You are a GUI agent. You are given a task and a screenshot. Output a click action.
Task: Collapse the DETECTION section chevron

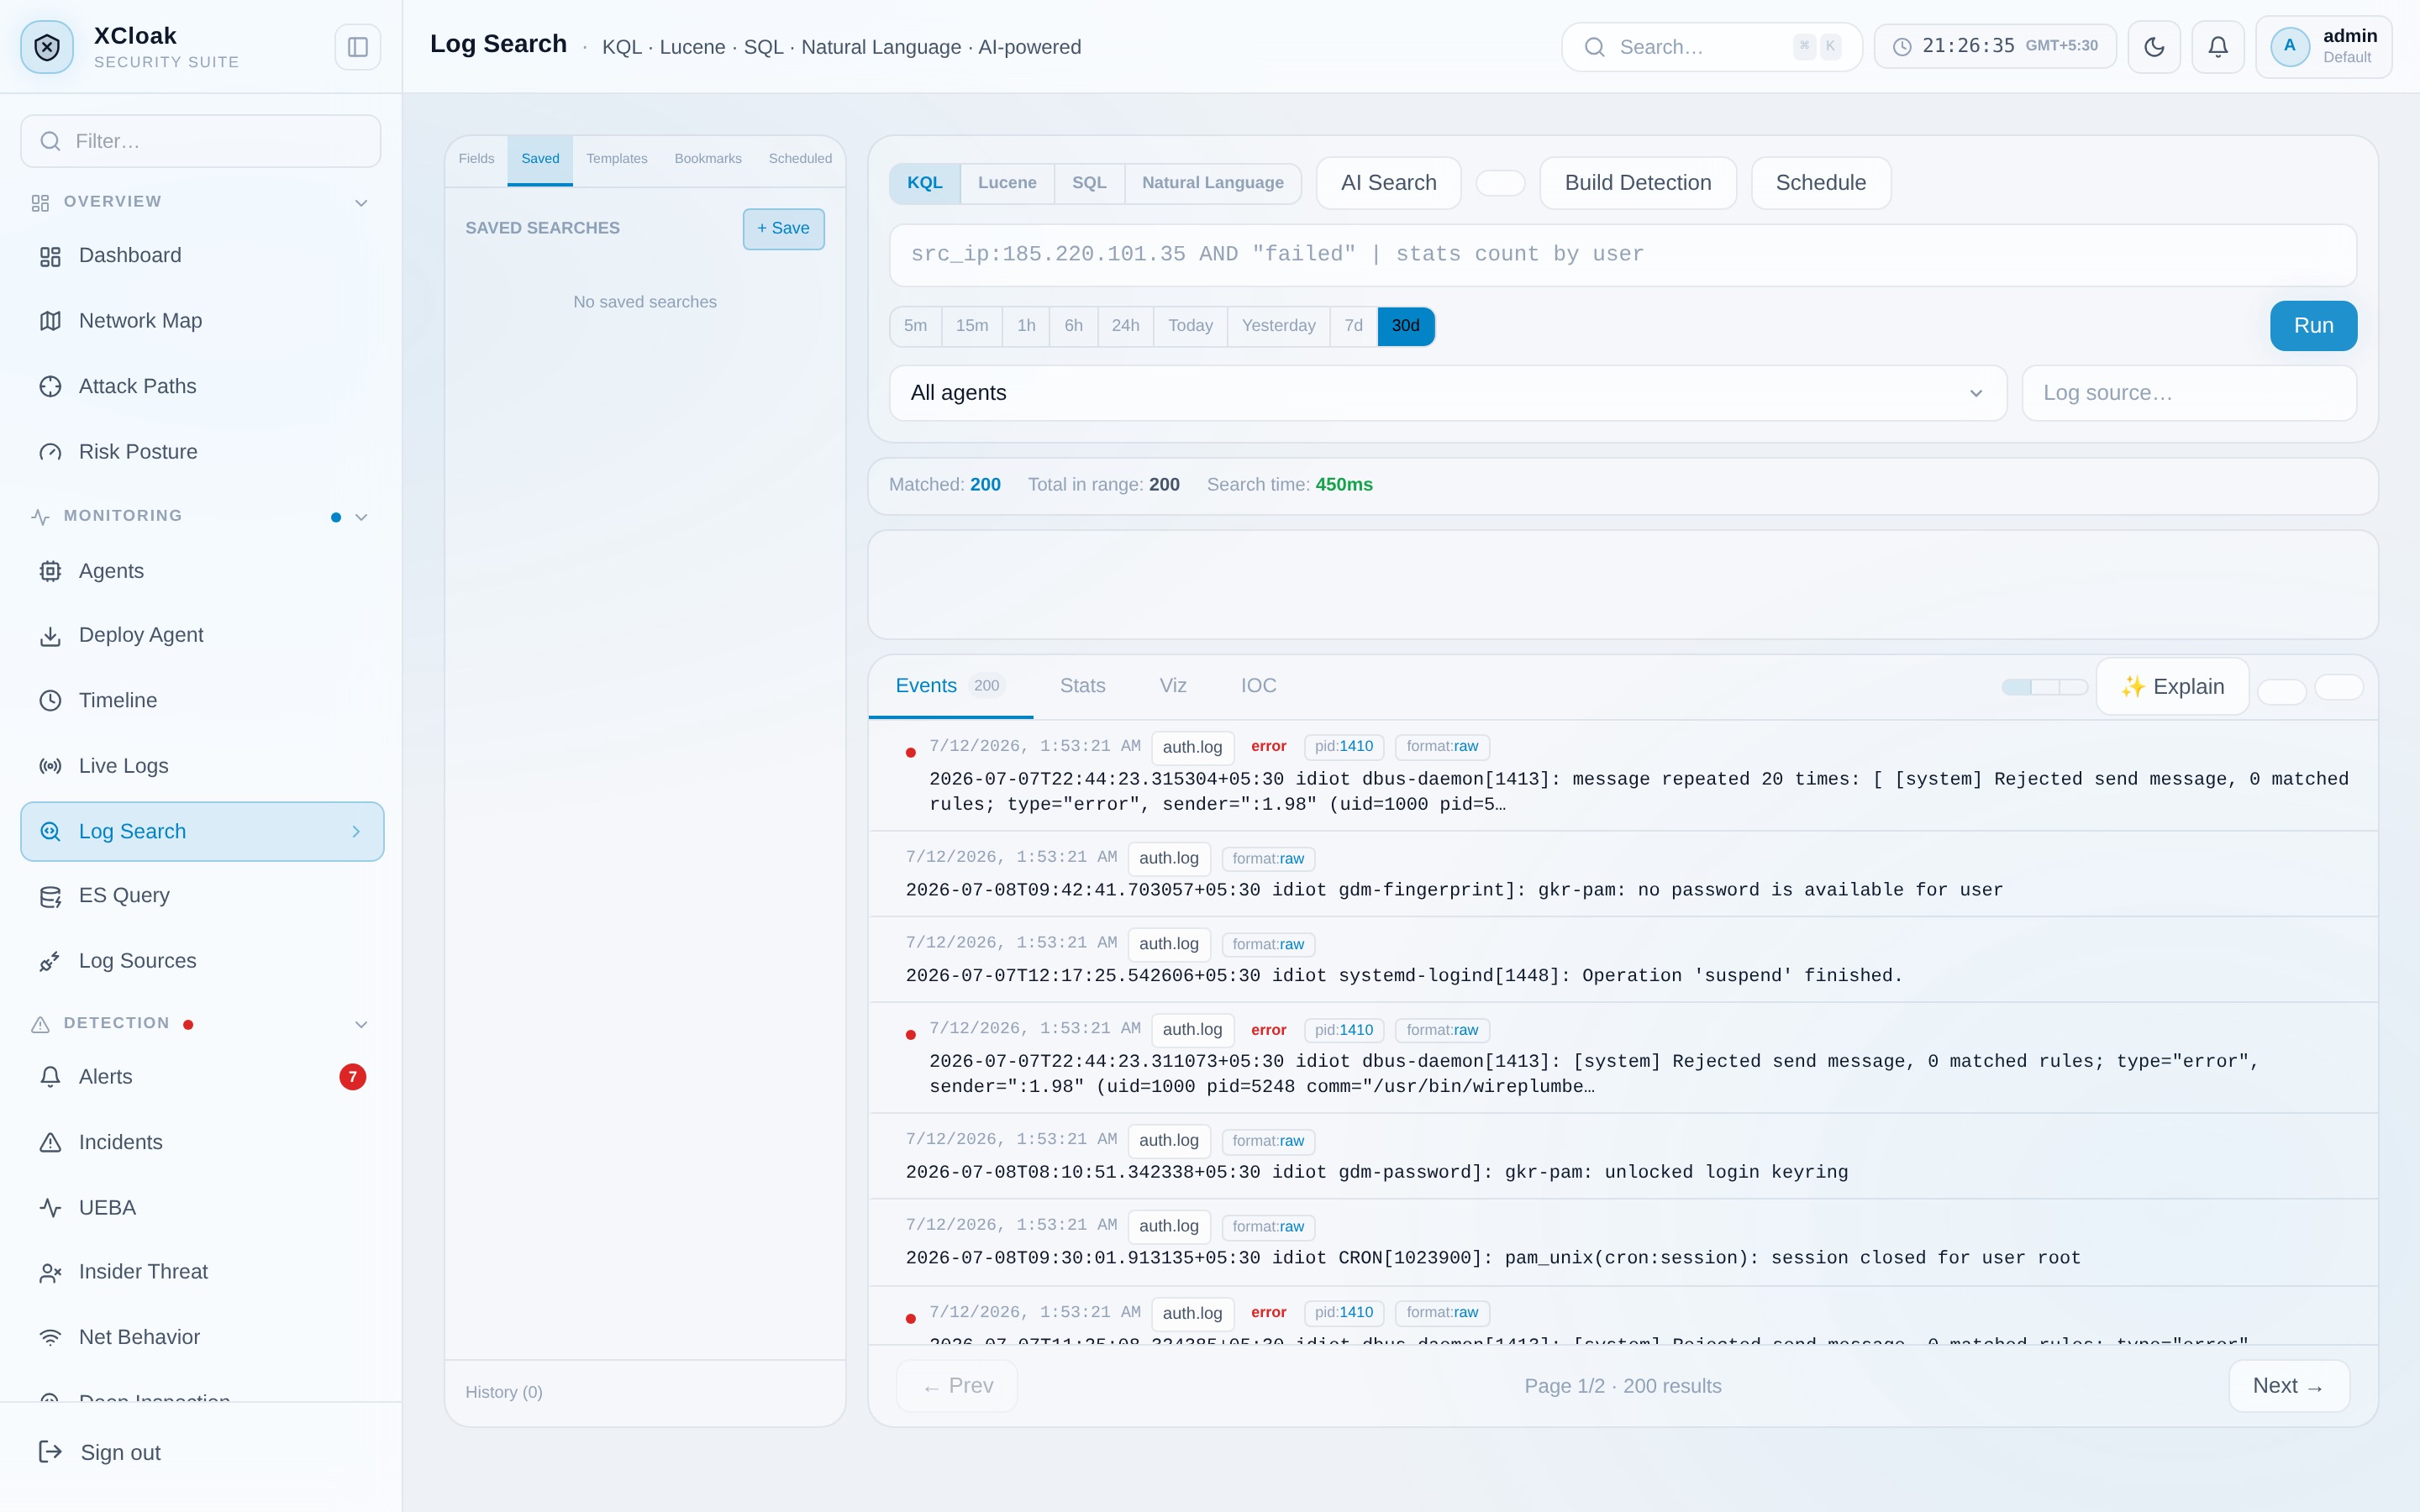point(361,1024)
